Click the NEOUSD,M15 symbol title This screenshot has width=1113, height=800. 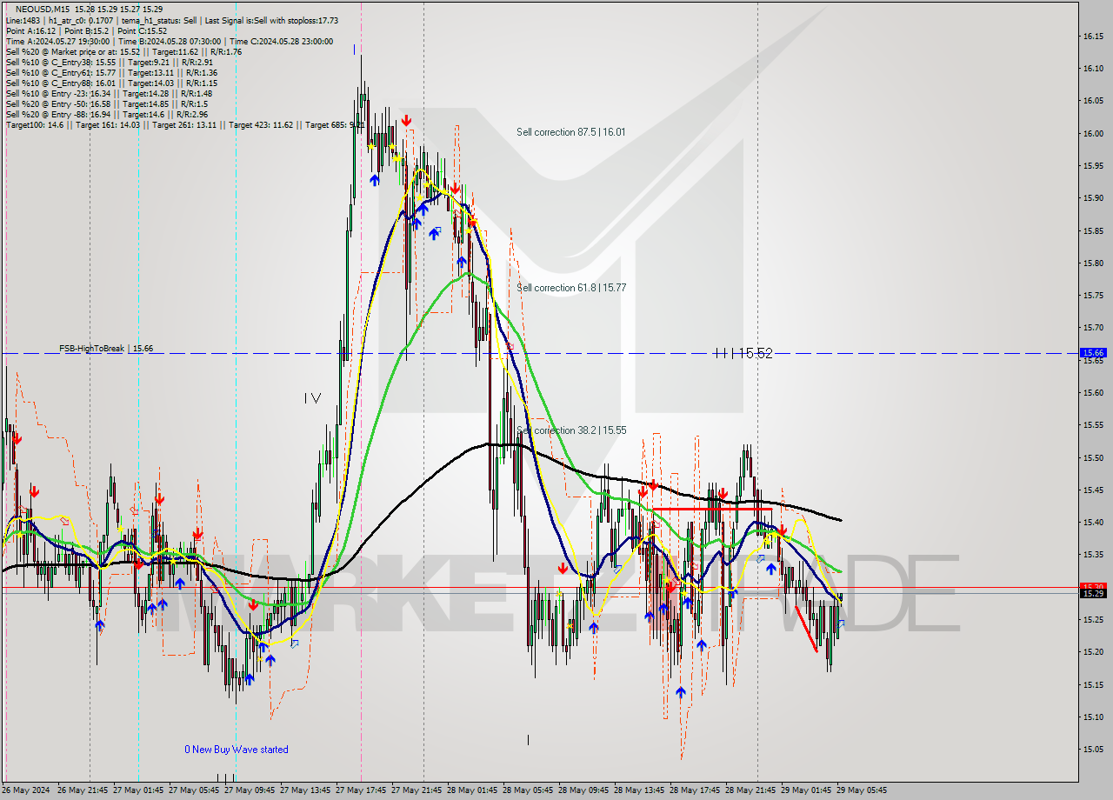43,9
